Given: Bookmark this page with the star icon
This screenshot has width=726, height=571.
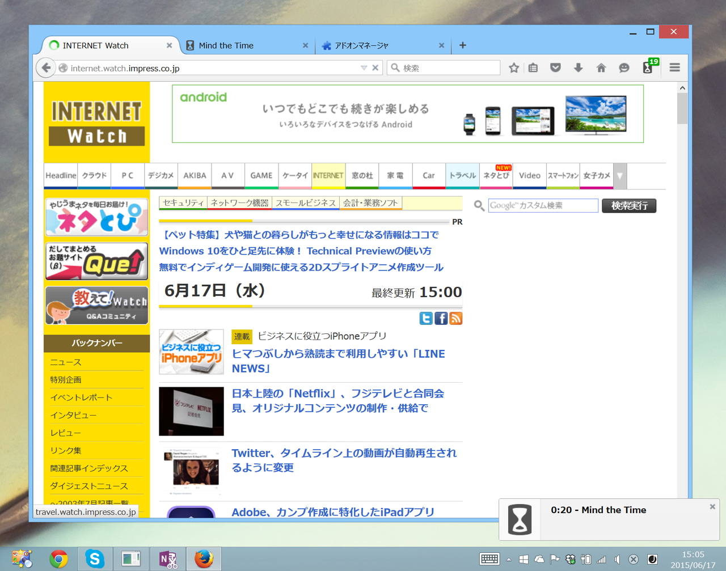Looking at the screenshot, I should tap(514, 67).
